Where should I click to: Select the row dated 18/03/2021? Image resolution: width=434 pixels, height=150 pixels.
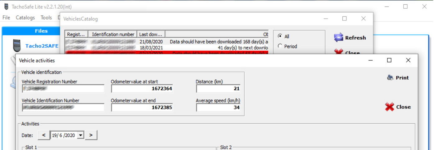pos(167,47)
